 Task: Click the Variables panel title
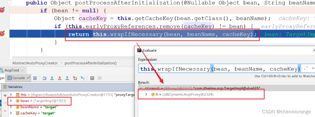(15, 87)
